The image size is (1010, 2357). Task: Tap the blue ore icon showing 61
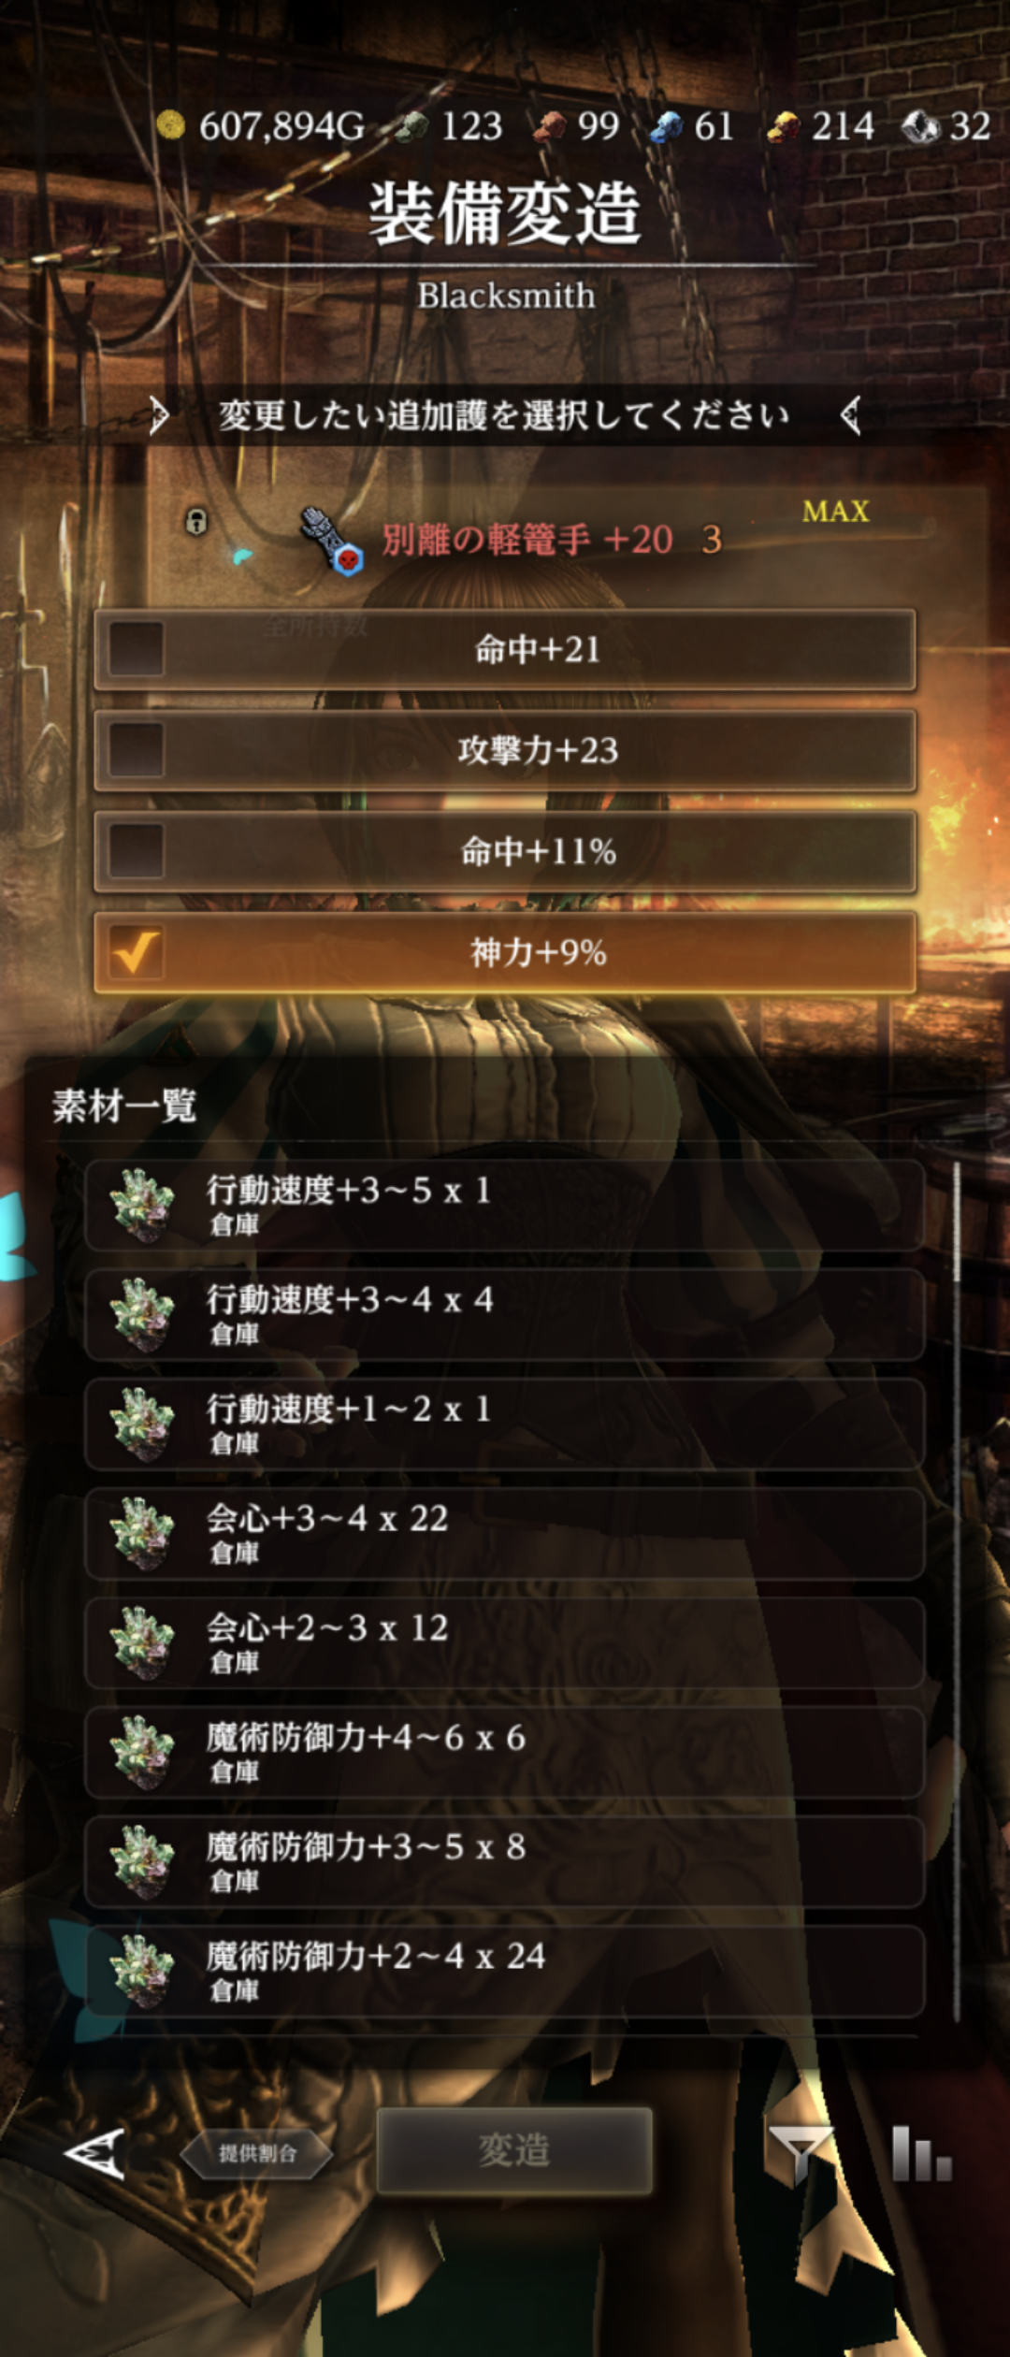click(666, 126)
